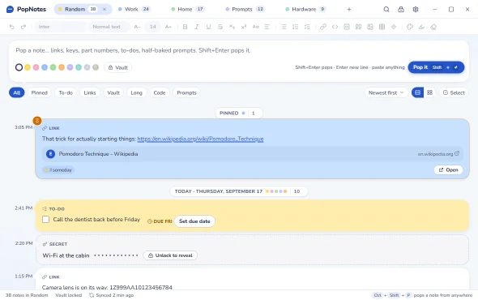478x300 pixels.
Task: Show All notes filter
Action: 17,92
